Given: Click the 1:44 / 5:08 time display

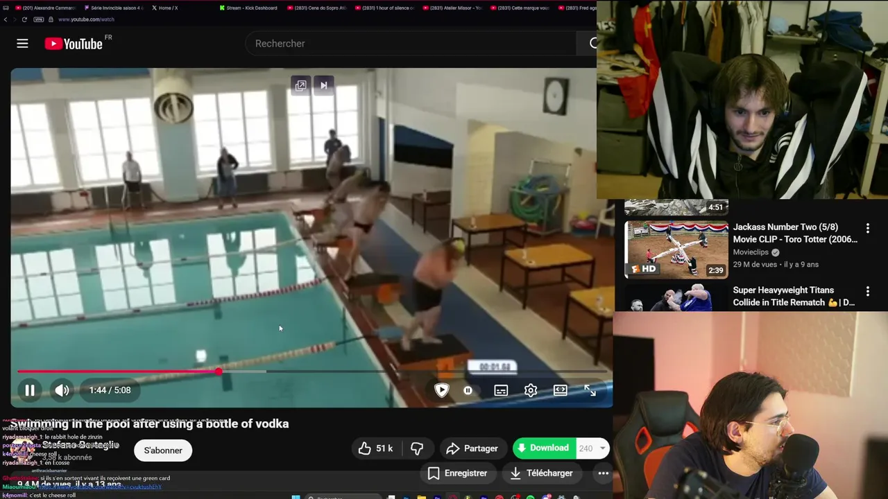Looking at the screenshot, I should [110, 390].
